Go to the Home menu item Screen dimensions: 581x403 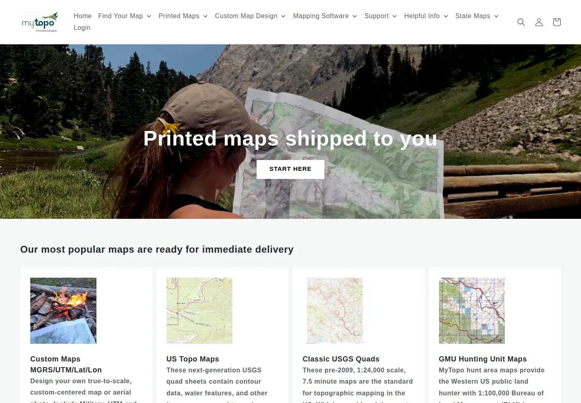tap(83, 16)
